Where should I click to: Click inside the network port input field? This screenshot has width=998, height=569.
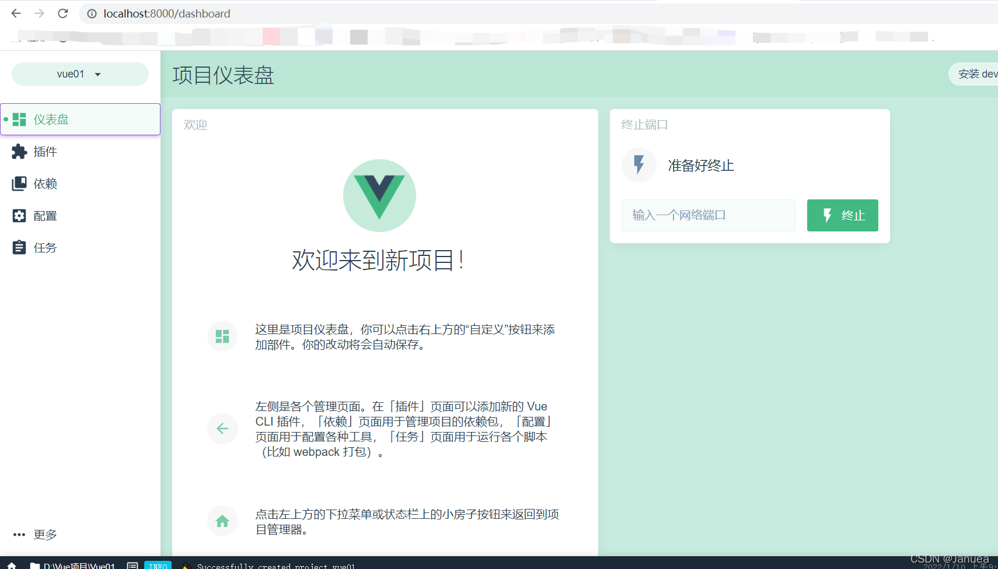coord(708,215)
